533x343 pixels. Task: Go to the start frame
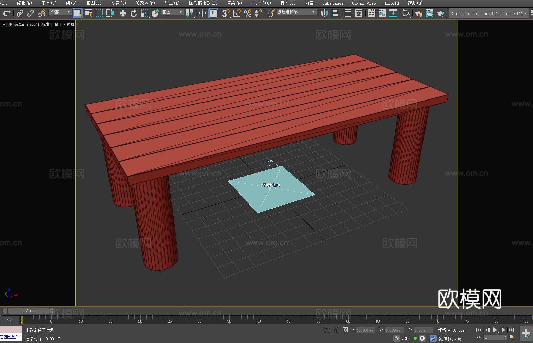pos(478,330)
